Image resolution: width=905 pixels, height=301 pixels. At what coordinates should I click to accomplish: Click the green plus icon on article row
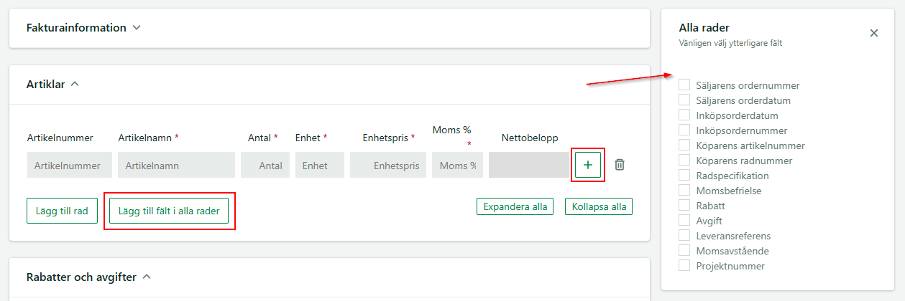point(588,165)
